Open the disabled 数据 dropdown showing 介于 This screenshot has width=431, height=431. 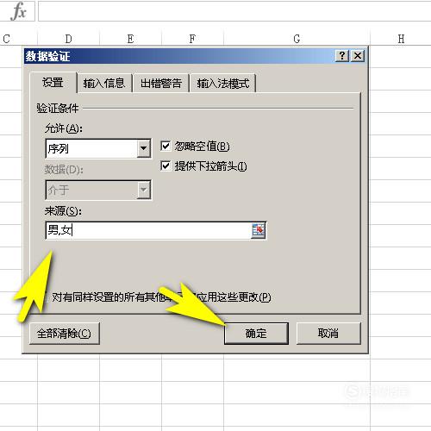98,190
